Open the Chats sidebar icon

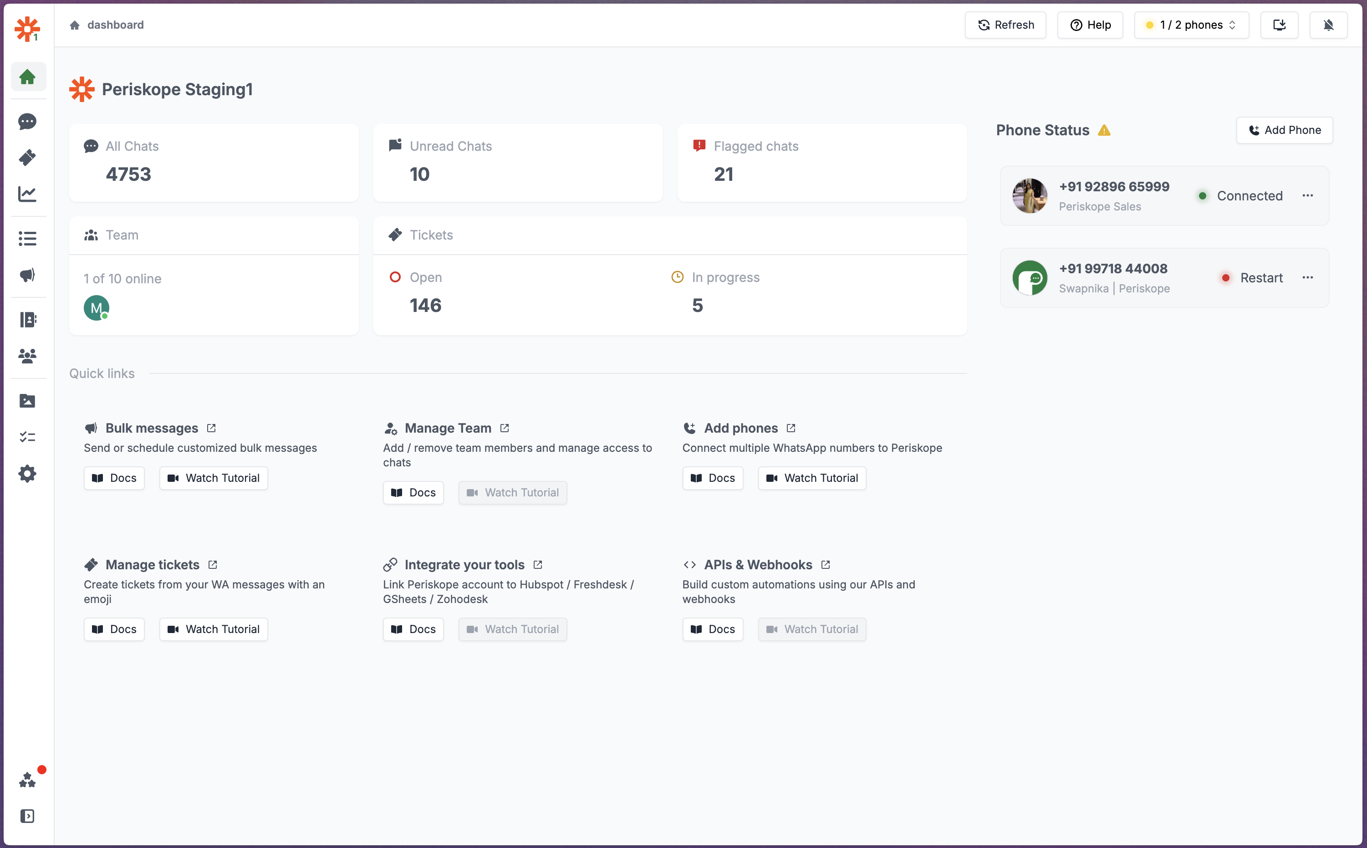coord(27,121)
